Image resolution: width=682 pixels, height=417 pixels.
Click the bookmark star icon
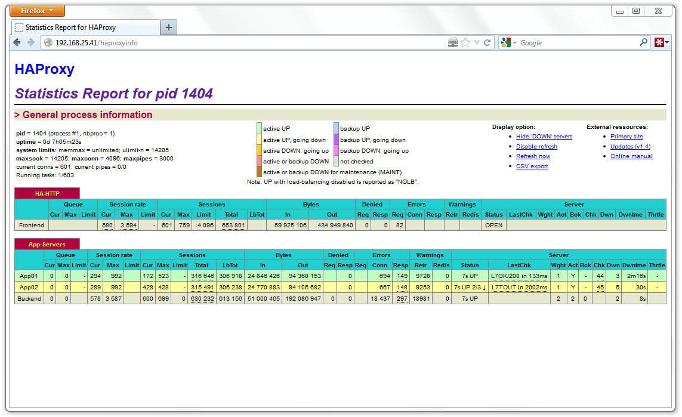point(465,42)
